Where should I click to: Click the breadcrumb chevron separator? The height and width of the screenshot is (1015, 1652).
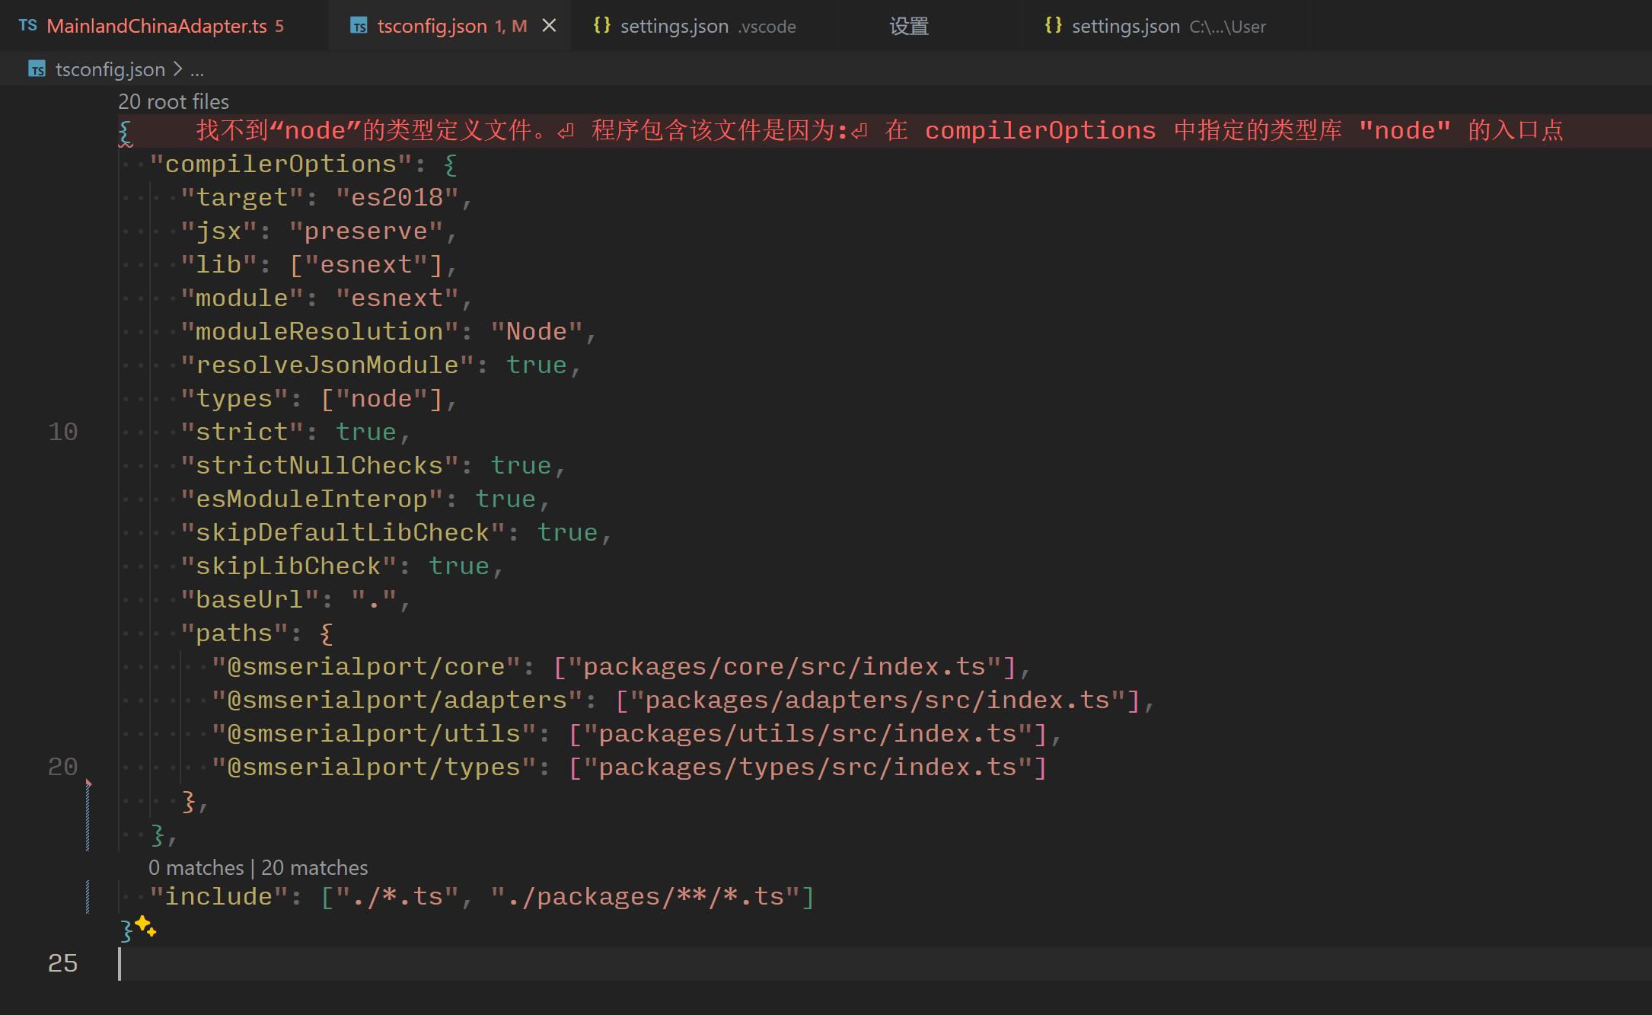[177, 69]
